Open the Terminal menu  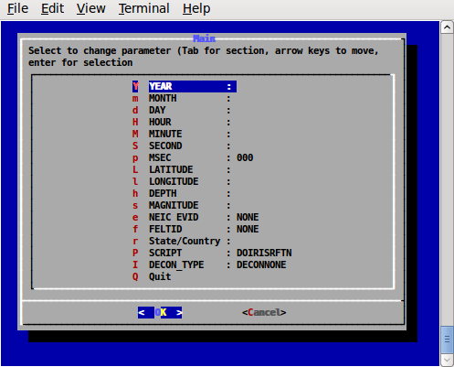(143, 8)
